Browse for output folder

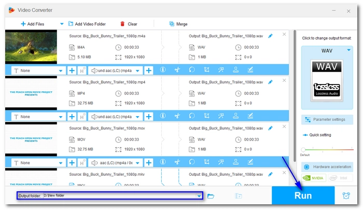(211, 196)
